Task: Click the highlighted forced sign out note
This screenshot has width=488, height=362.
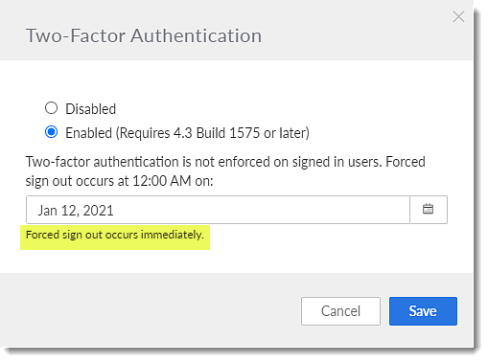Action: coord(115,236)
